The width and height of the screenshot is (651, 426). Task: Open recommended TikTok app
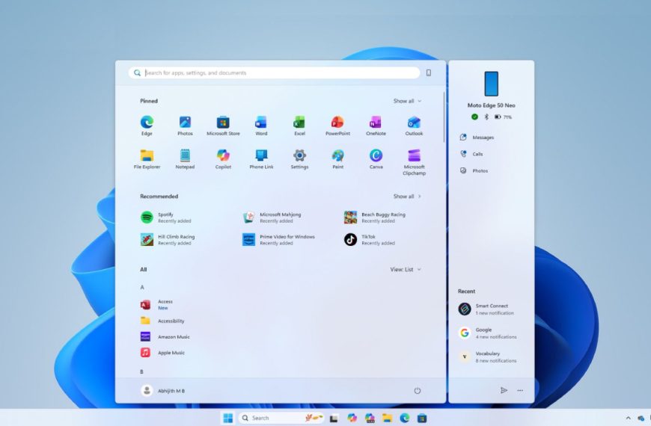coord(369,239)
